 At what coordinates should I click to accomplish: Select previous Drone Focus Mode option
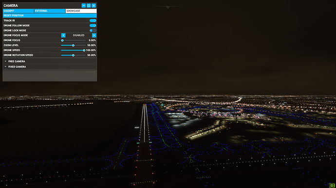[63, 35]
